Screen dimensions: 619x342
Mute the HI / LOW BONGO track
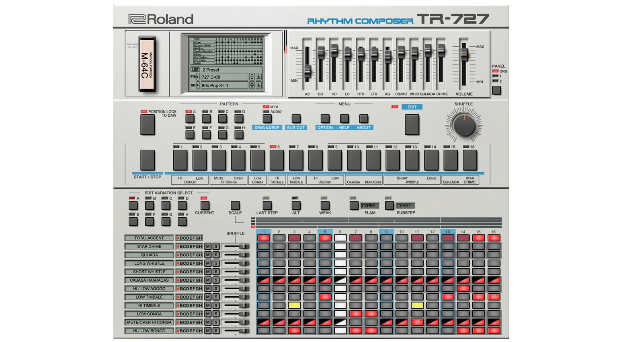(x=208, y=331)
